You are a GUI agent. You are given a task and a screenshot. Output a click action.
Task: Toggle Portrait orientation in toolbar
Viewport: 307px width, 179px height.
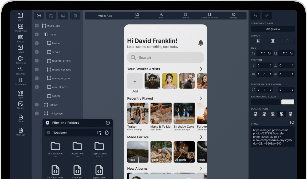point(185,15)
